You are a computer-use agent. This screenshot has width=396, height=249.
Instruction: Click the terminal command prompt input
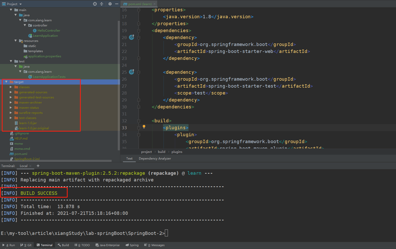166,233
